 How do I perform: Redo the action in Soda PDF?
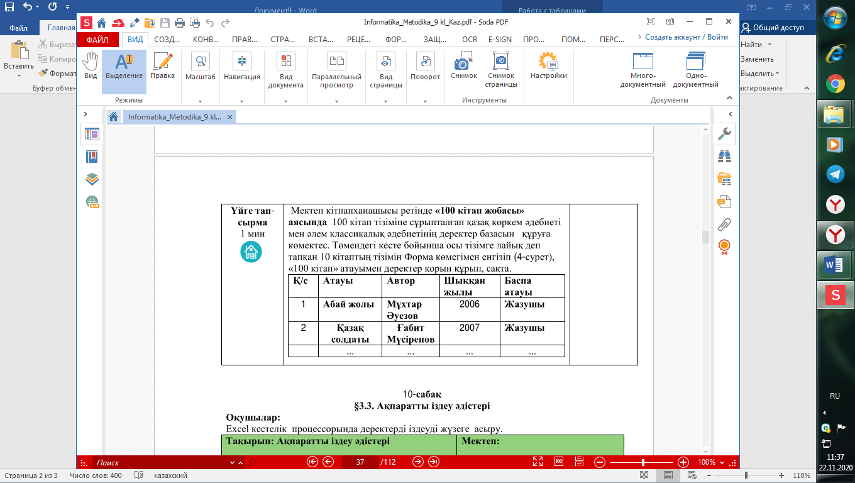226,23
